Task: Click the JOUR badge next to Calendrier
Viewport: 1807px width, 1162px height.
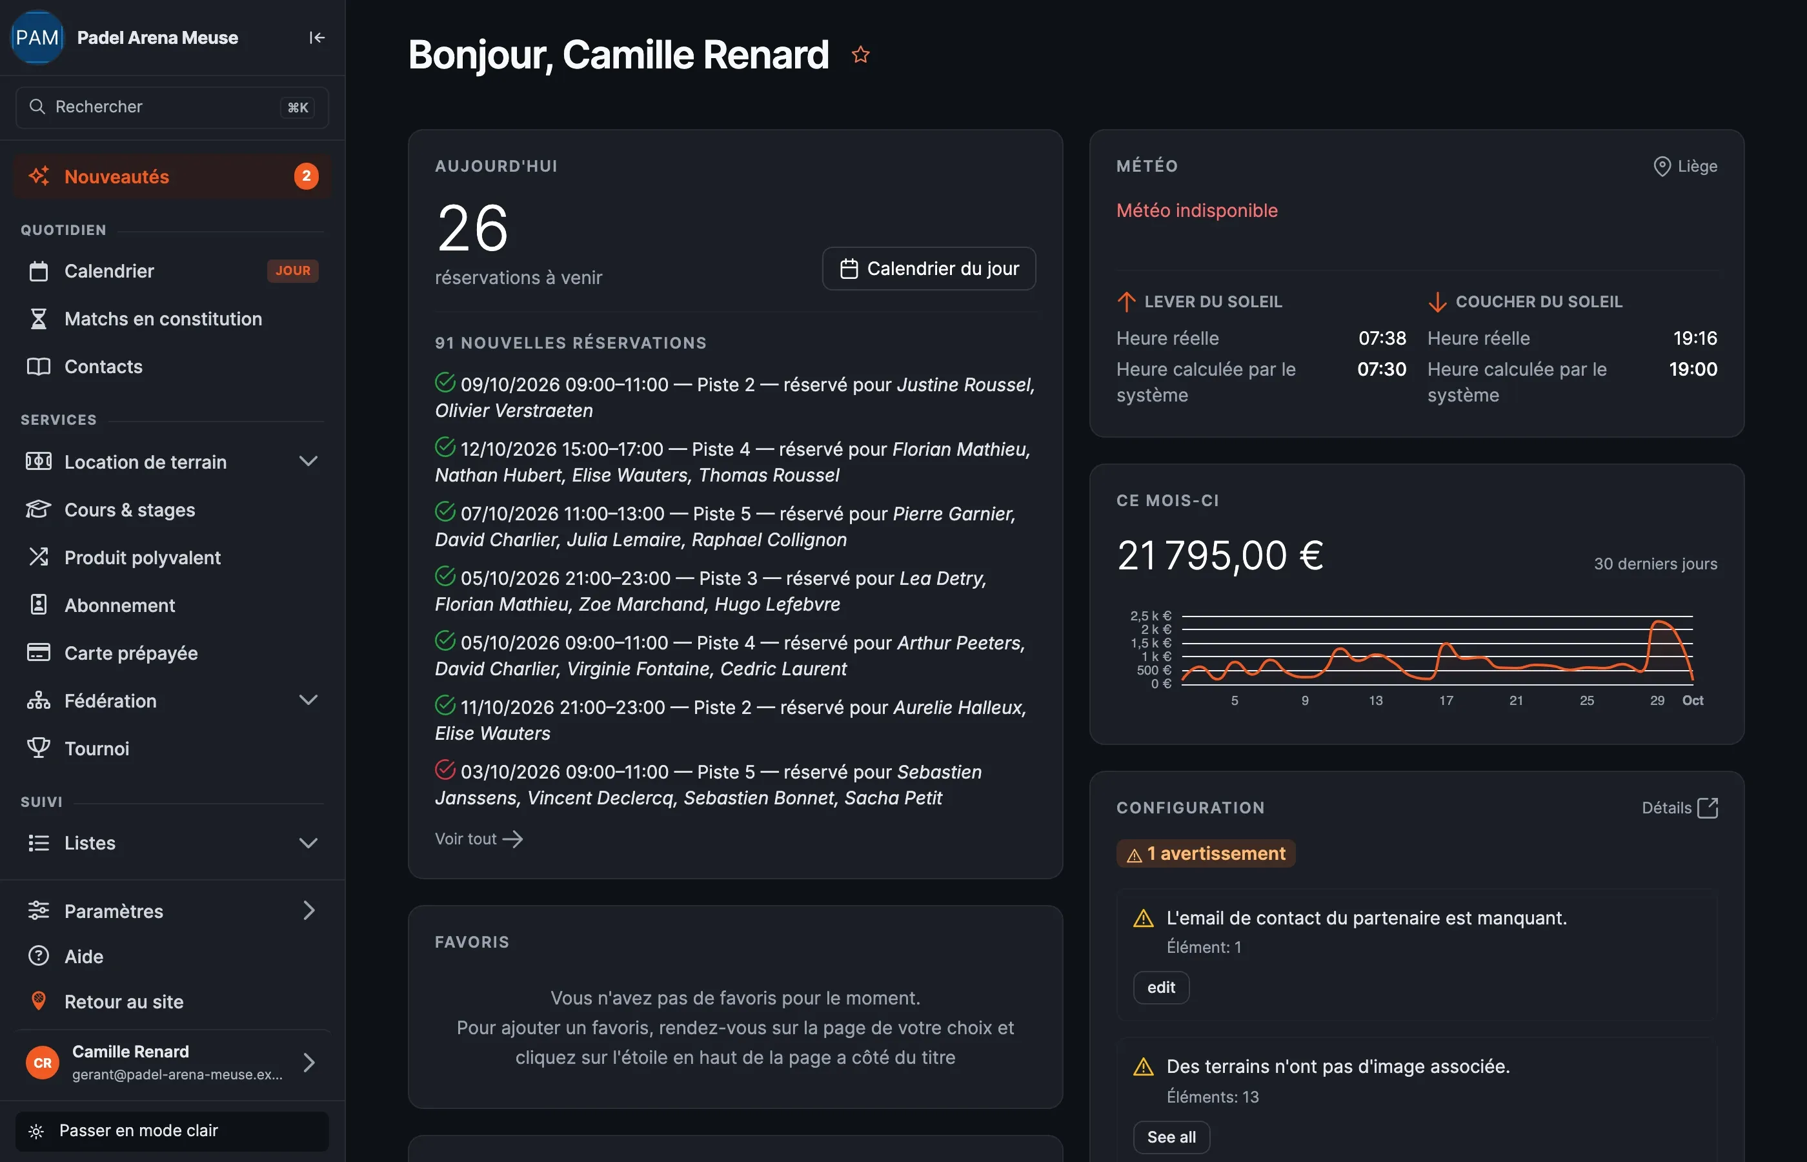Action: coord(292,270)
